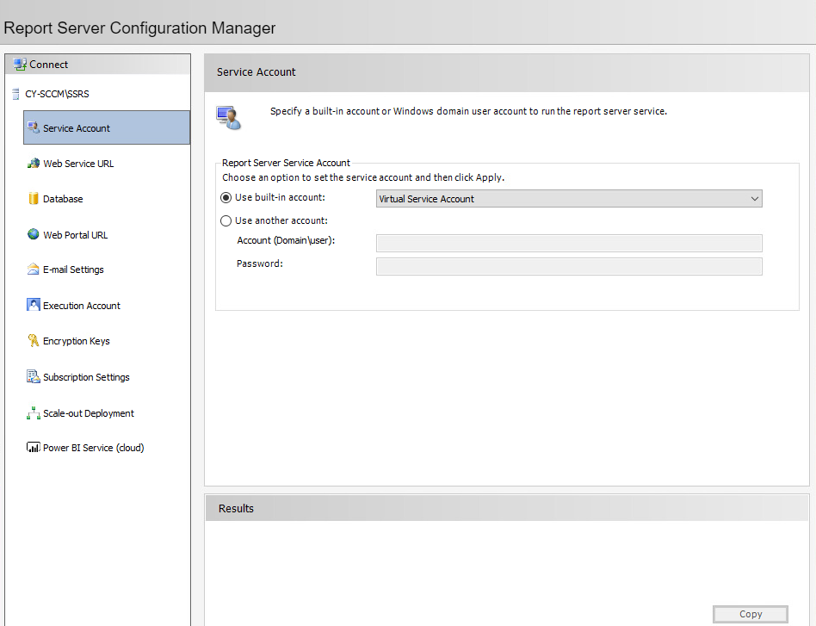The image size is (816, 626).
Task: Click the Scale-out Deployment network icon
Action: coord(34,413)
